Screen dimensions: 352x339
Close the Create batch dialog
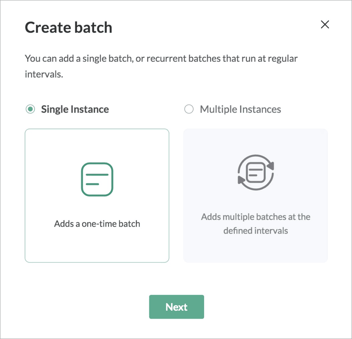[x=325, y=25]
